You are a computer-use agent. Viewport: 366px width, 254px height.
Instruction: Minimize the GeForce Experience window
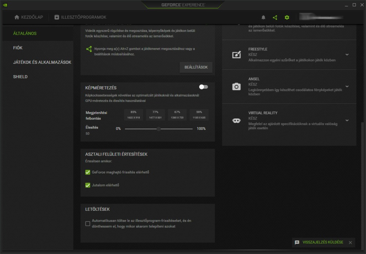click(346, 5)
